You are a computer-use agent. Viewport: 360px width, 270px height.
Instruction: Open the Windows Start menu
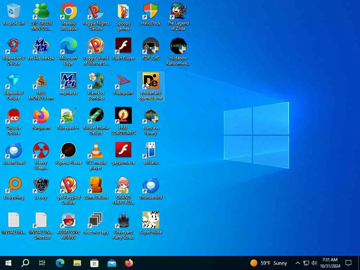8,263
